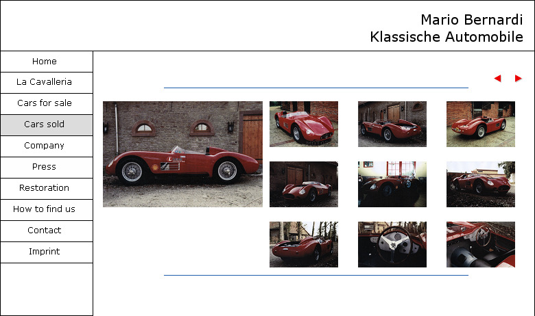
Task: Open thumbnail of cockpit seen from above
Action: coord(481,245)
